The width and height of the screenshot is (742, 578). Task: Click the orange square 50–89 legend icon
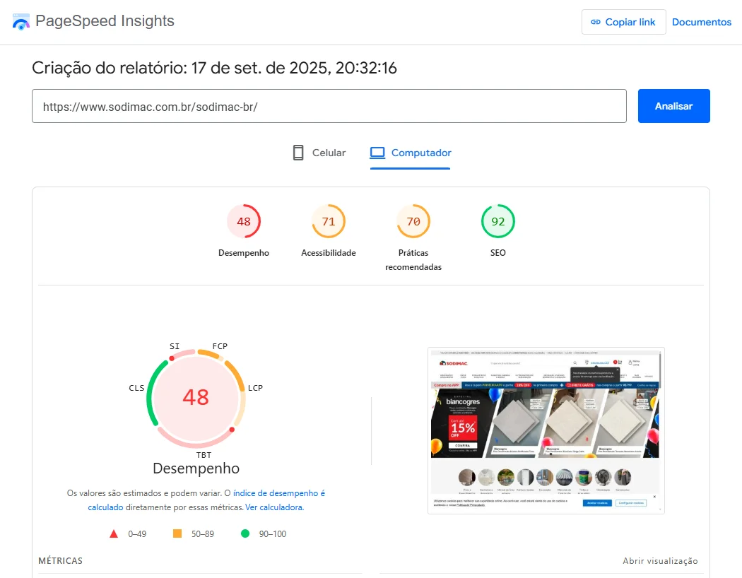[177, 533]
